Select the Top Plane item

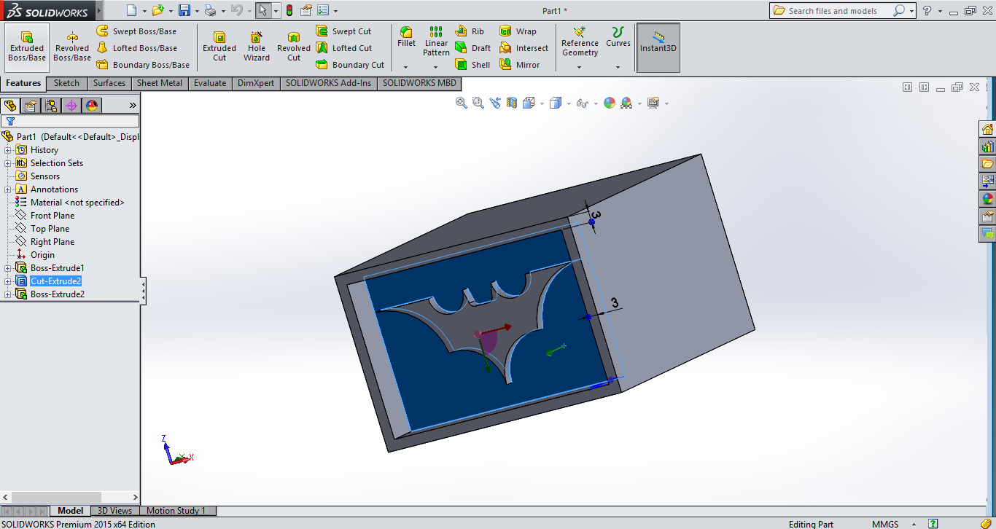coord(50,229)
